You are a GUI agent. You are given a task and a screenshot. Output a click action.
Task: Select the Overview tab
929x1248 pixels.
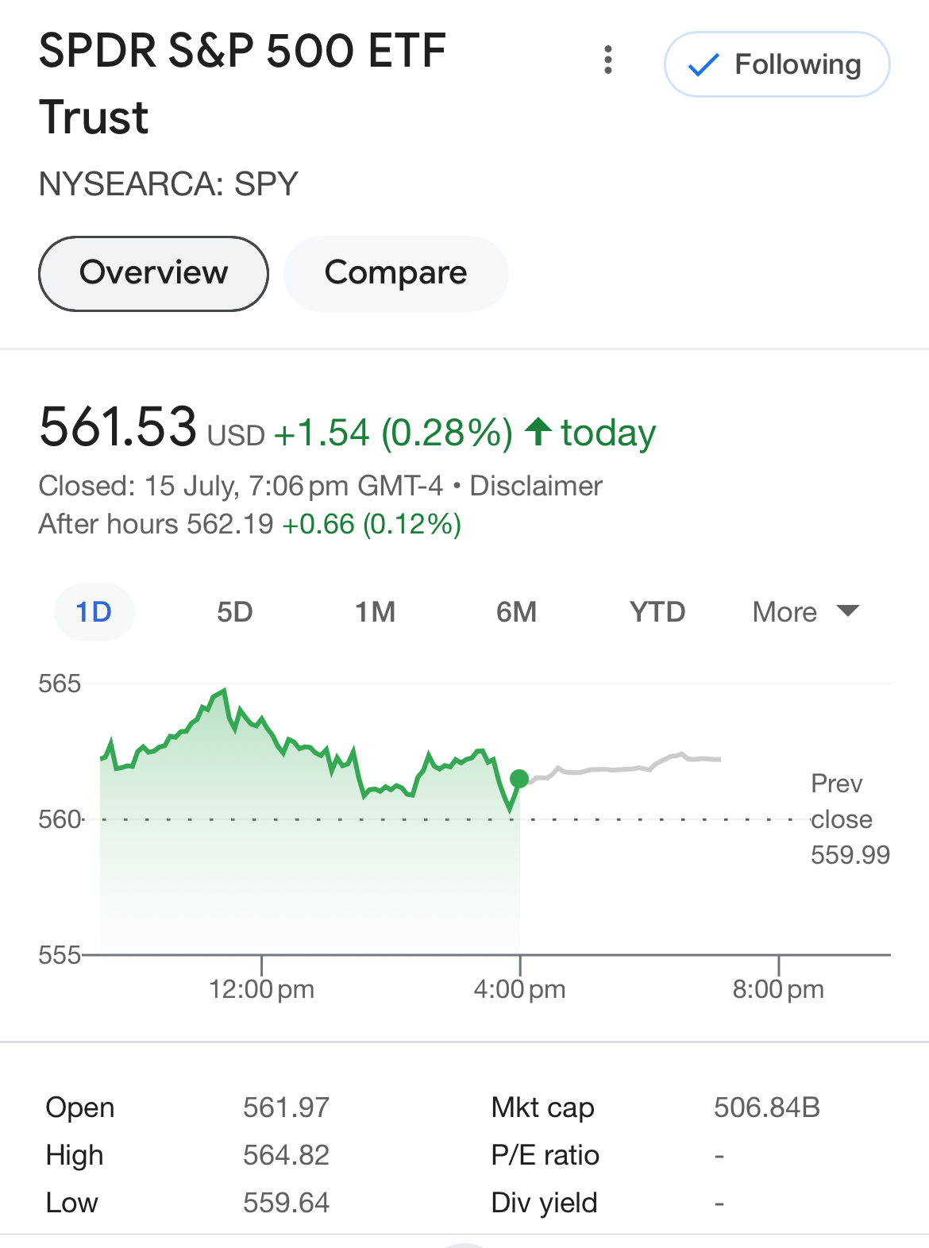click(x=153, y=273)
